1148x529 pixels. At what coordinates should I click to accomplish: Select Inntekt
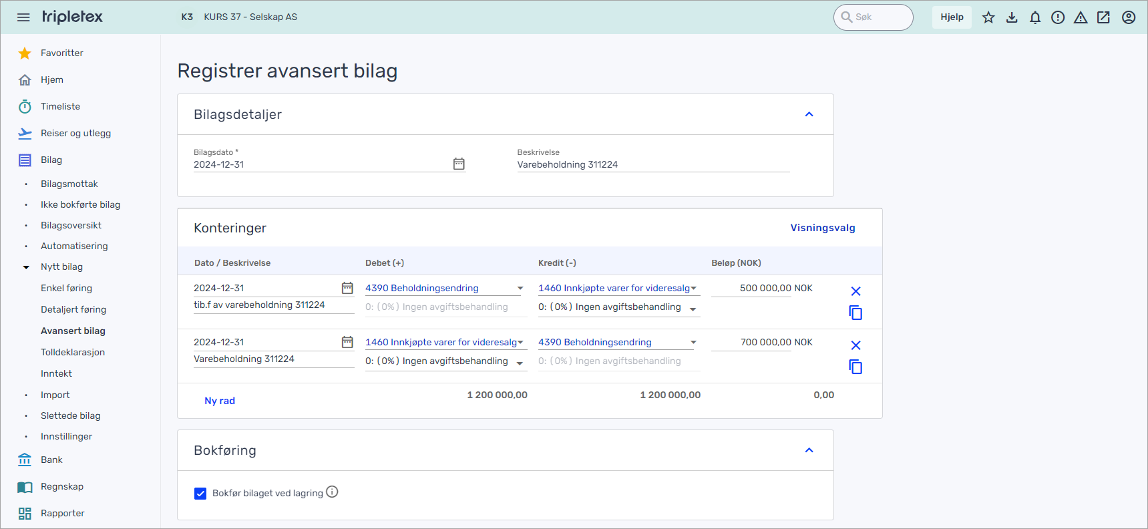click(56, 373)
